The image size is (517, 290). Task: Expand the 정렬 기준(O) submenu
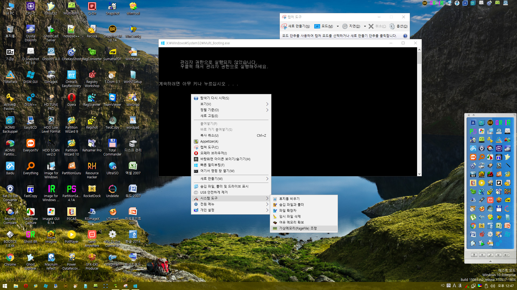coord(231,110)
